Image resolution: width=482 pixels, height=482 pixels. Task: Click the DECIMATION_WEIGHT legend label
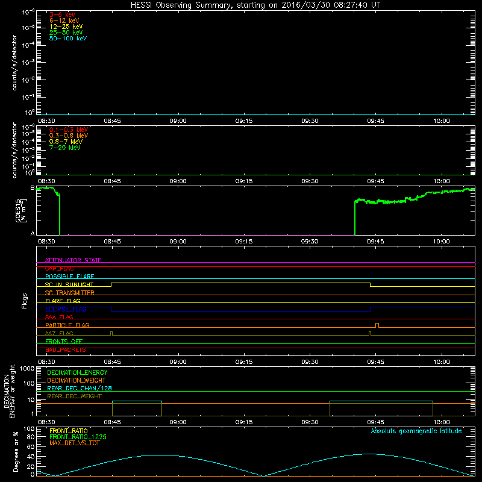click(77, 380)
